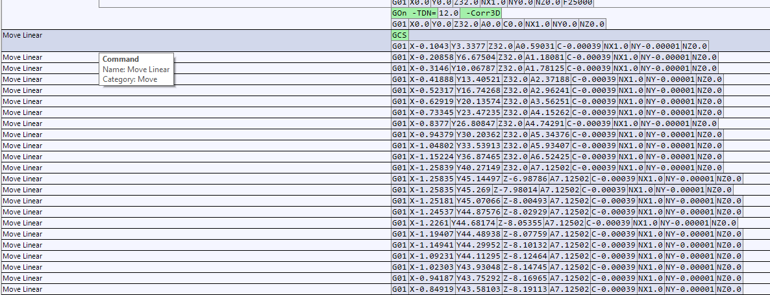Choose the Z-7.98014 cell

[x=515, y=190]
